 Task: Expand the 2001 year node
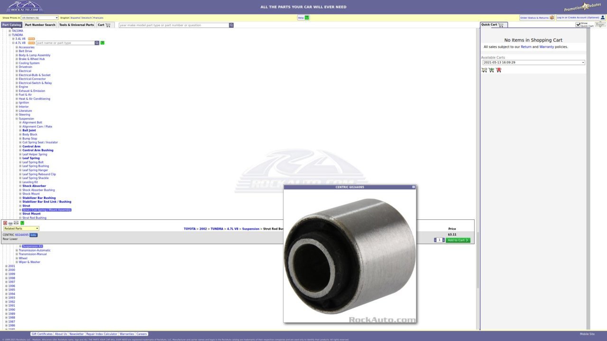pyautogui.click(x=7, y=266)
